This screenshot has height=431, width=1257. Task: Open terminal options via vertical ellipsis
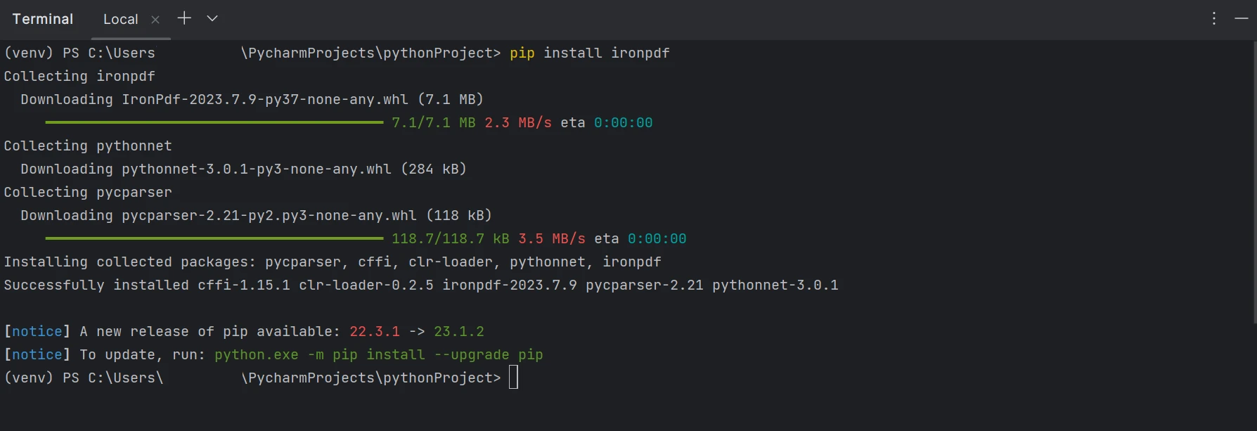[x=1214, y=19]
